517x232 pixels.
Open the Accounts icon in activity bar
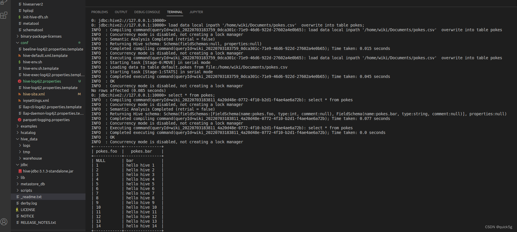point(4,222)
